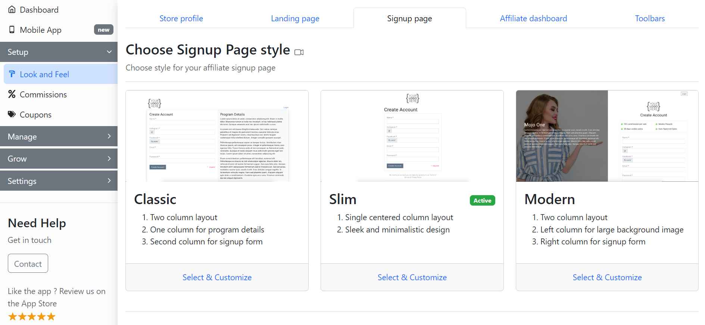Viewport: 705px width, 325px height.
Task: Click the Mobile App phone icon
Action: click(12, 30)
